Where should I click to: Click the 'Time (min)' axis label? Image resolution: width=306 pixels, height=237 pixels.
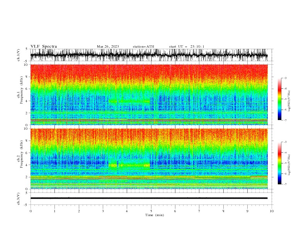click(x=155, y=215)
